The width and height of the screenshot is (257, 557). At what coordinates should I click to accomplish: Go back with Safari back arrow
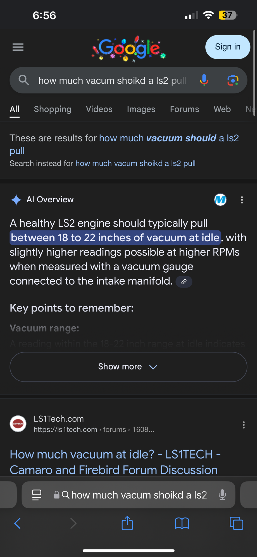pyautogui.click(x=18, y=523)
